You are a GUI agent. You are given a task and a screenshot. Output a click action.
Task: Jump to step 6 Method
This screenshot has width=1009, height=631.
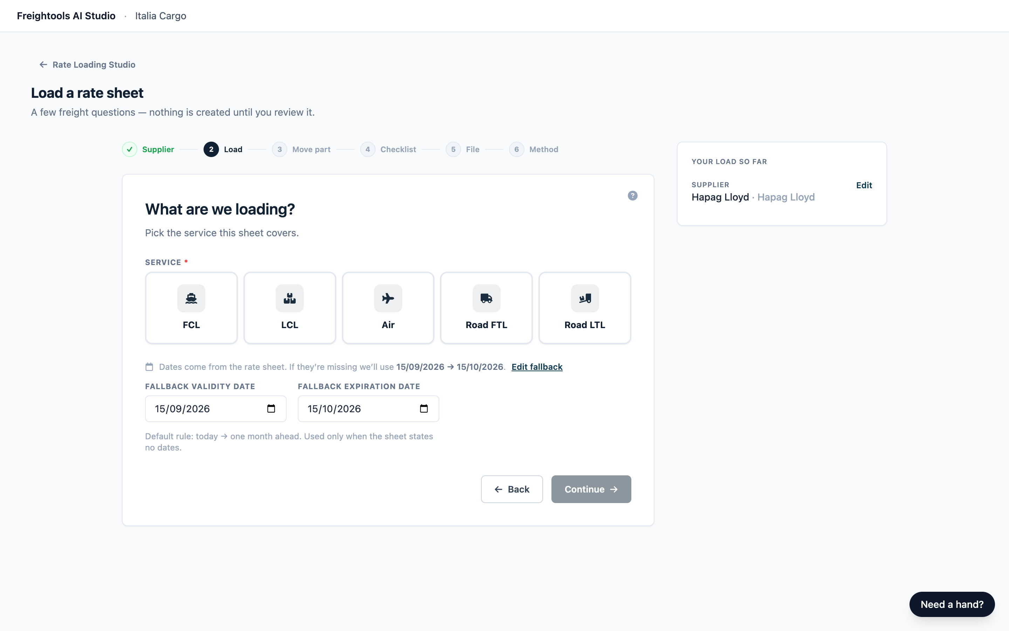[534, 149]
